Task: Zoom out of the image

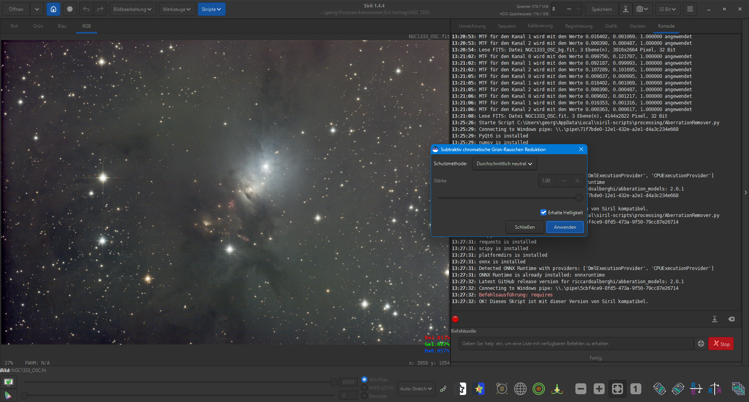Action: click(x=581, y=389)
